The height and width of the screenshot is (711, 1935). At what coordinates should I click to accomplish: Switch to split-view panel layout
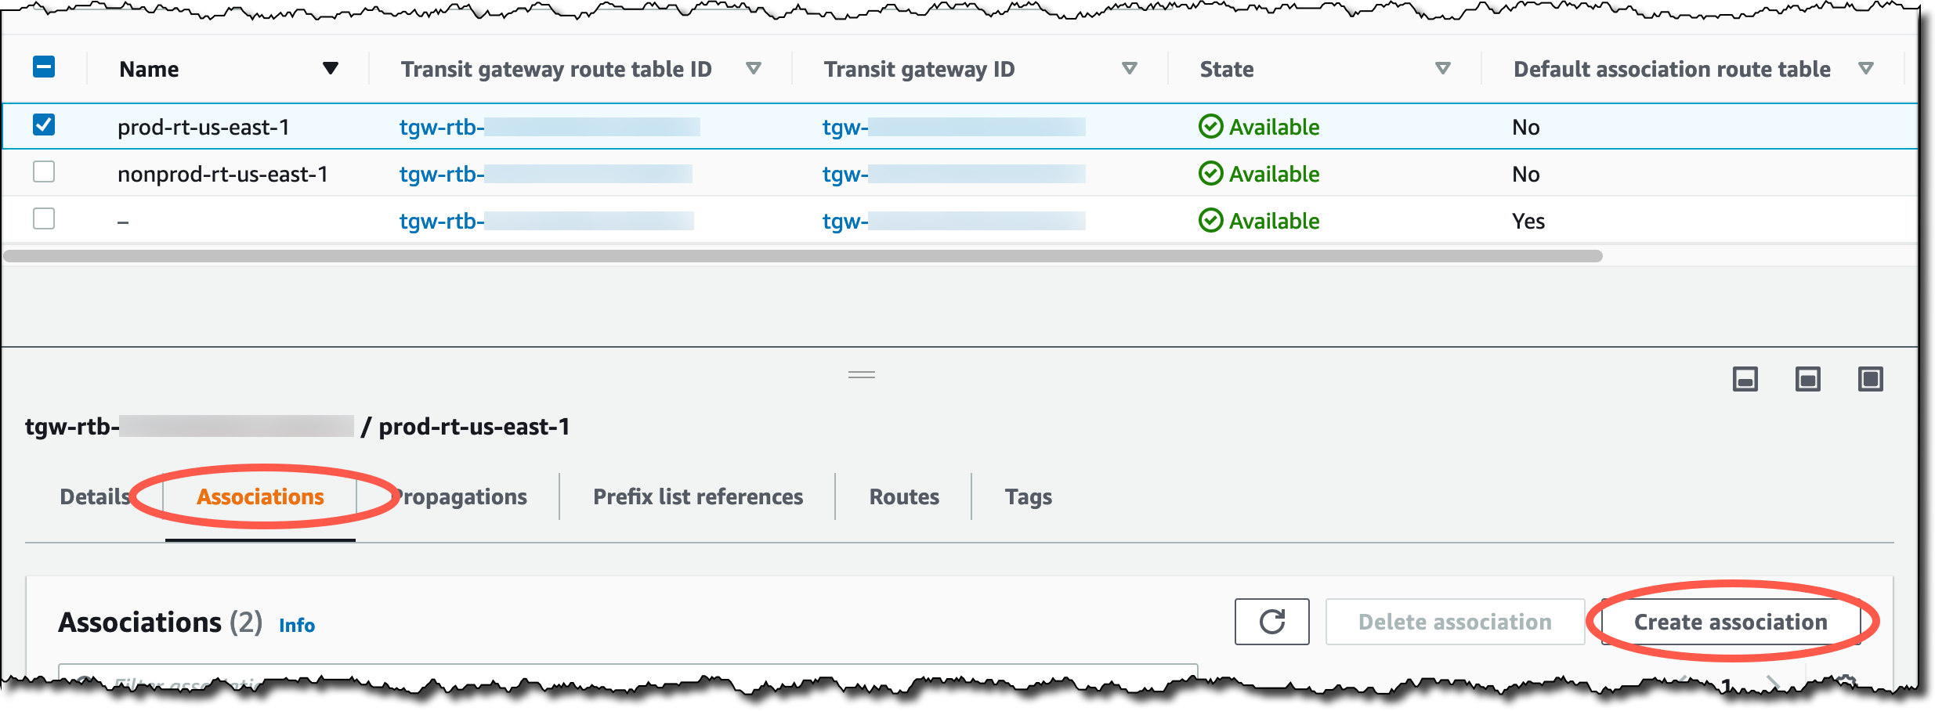[1808, 378]
